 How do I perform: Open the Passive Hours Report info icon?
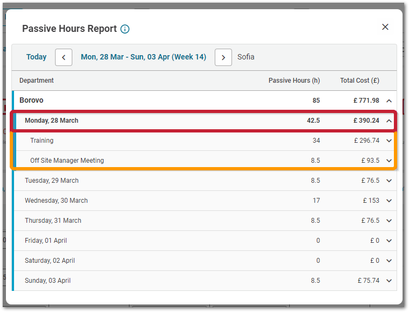click(125, 29)
